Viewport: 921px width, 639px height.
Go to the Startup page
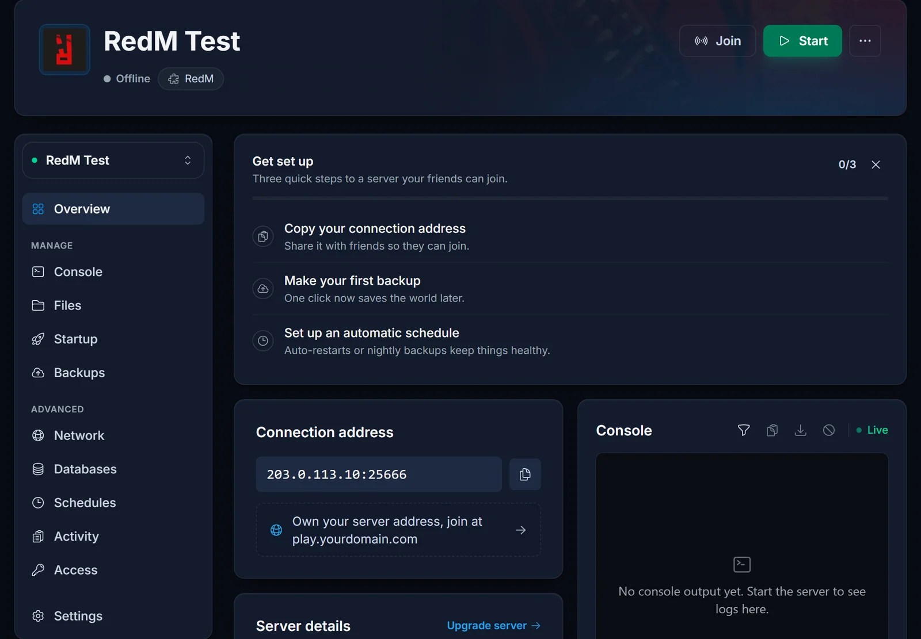tap(113, 339)
